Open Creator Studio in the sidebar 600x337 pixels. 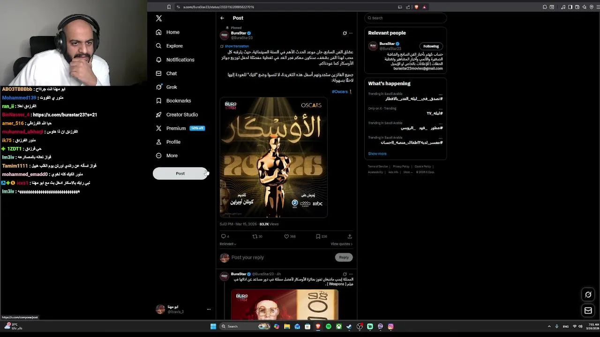tap(177, 115)
